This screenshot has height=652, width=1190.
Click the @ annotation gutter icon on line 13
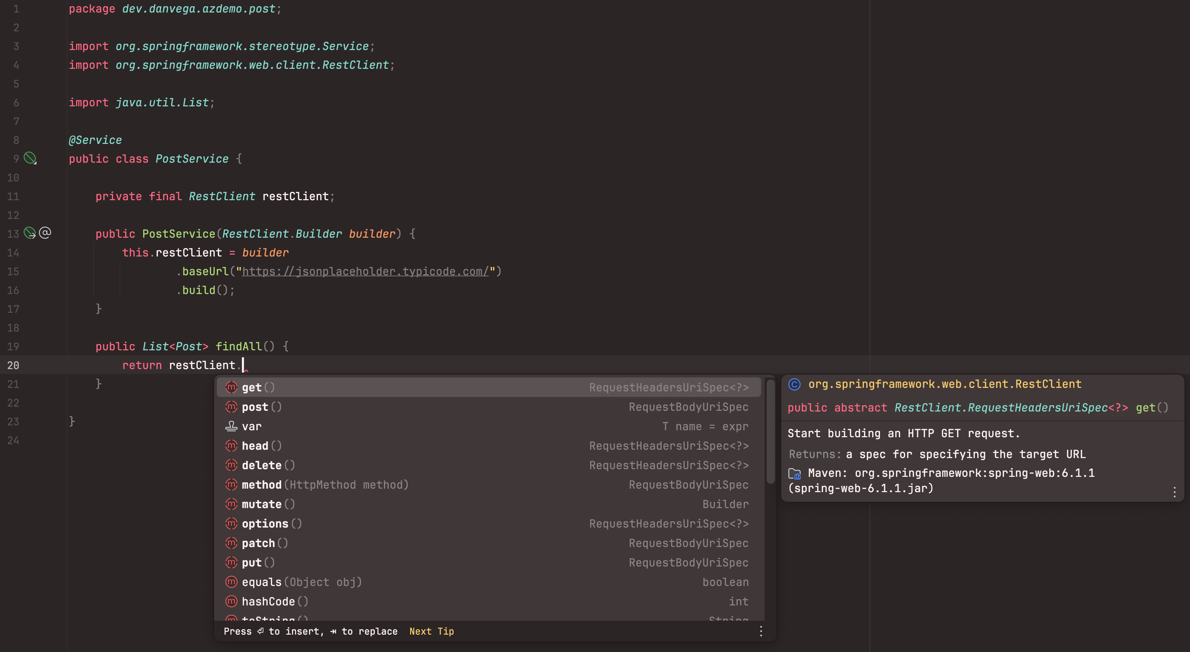click(x=45, y=233)
